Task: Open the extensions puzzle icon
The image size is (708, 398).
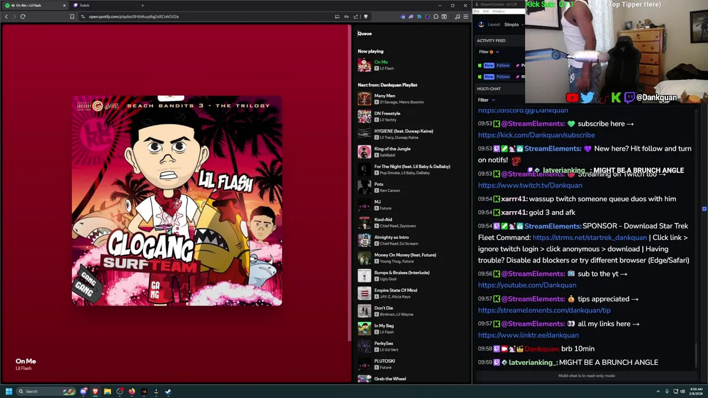Action: pyautogui.click(x=436, y=17)
